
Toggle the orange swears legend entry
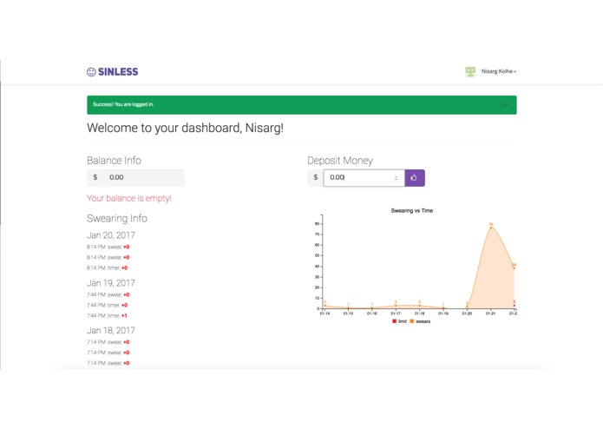click(x=420, y=321)
